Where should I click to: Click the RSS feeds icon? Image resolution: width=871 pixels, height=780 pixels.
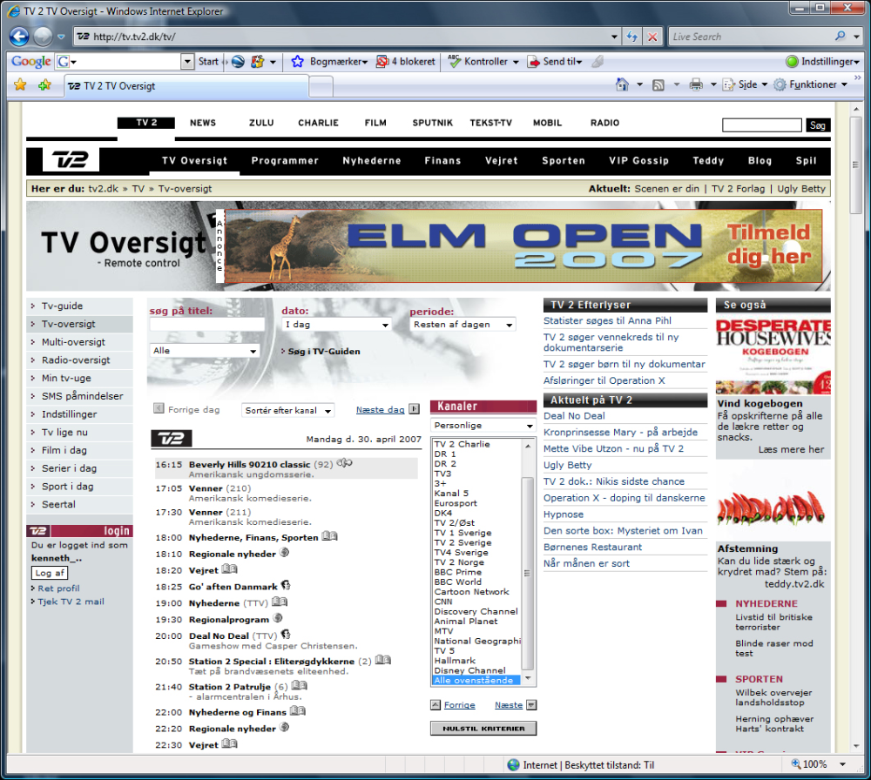click(658, 85)
